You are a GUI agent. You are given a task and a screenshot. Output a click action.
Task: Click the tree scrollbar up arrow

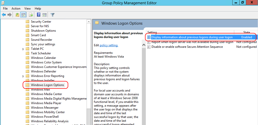coord(89,22)
